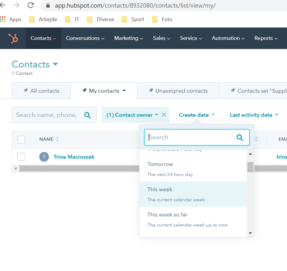Click the search magnifier in contacts search box
This screenshot has width=287, height=271.
[x=87, y=115]
